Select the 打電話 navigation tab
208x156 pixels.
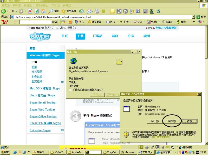(x=97, y=36)
